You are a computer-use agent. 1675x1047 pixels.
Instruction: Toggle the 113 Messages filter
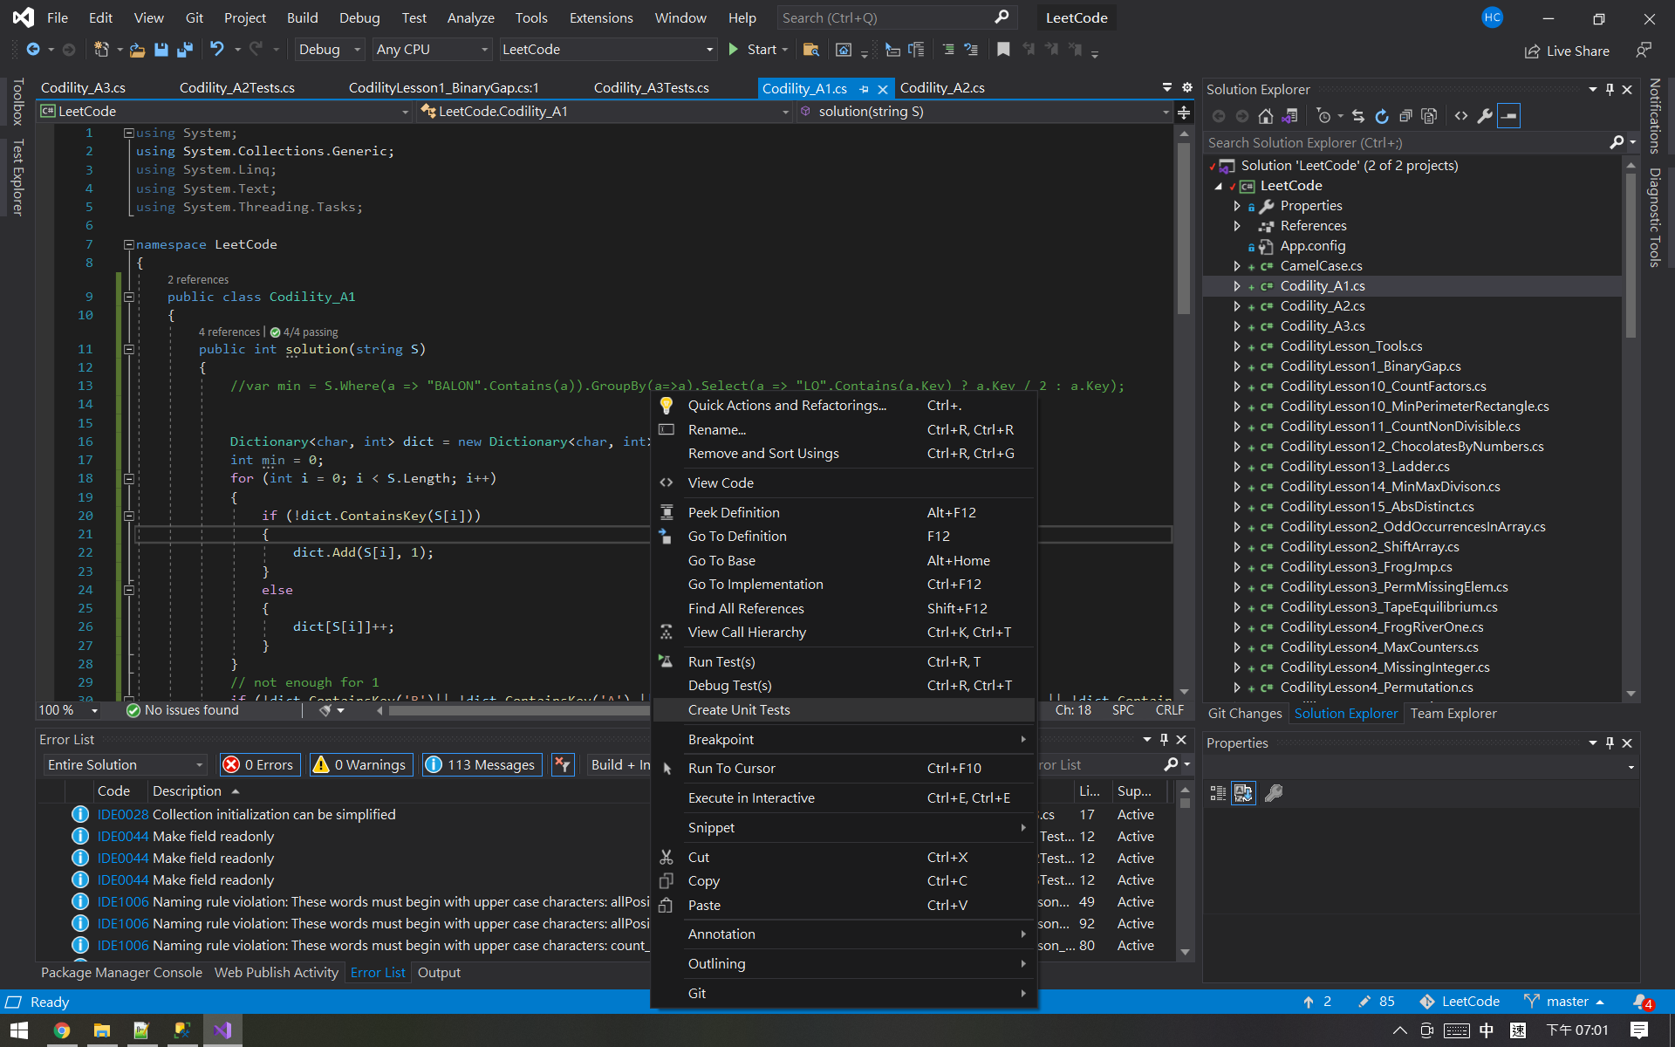482,764
